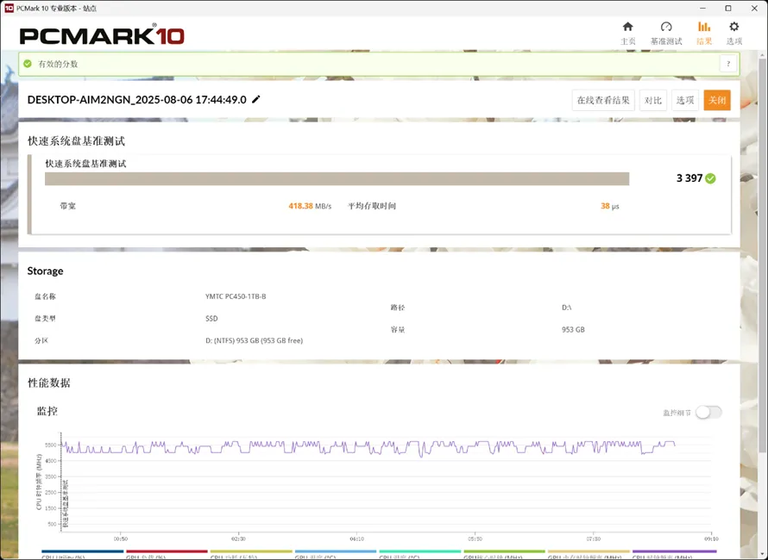
Task: Click the question mark help button
Action: [x=728, y=64]
